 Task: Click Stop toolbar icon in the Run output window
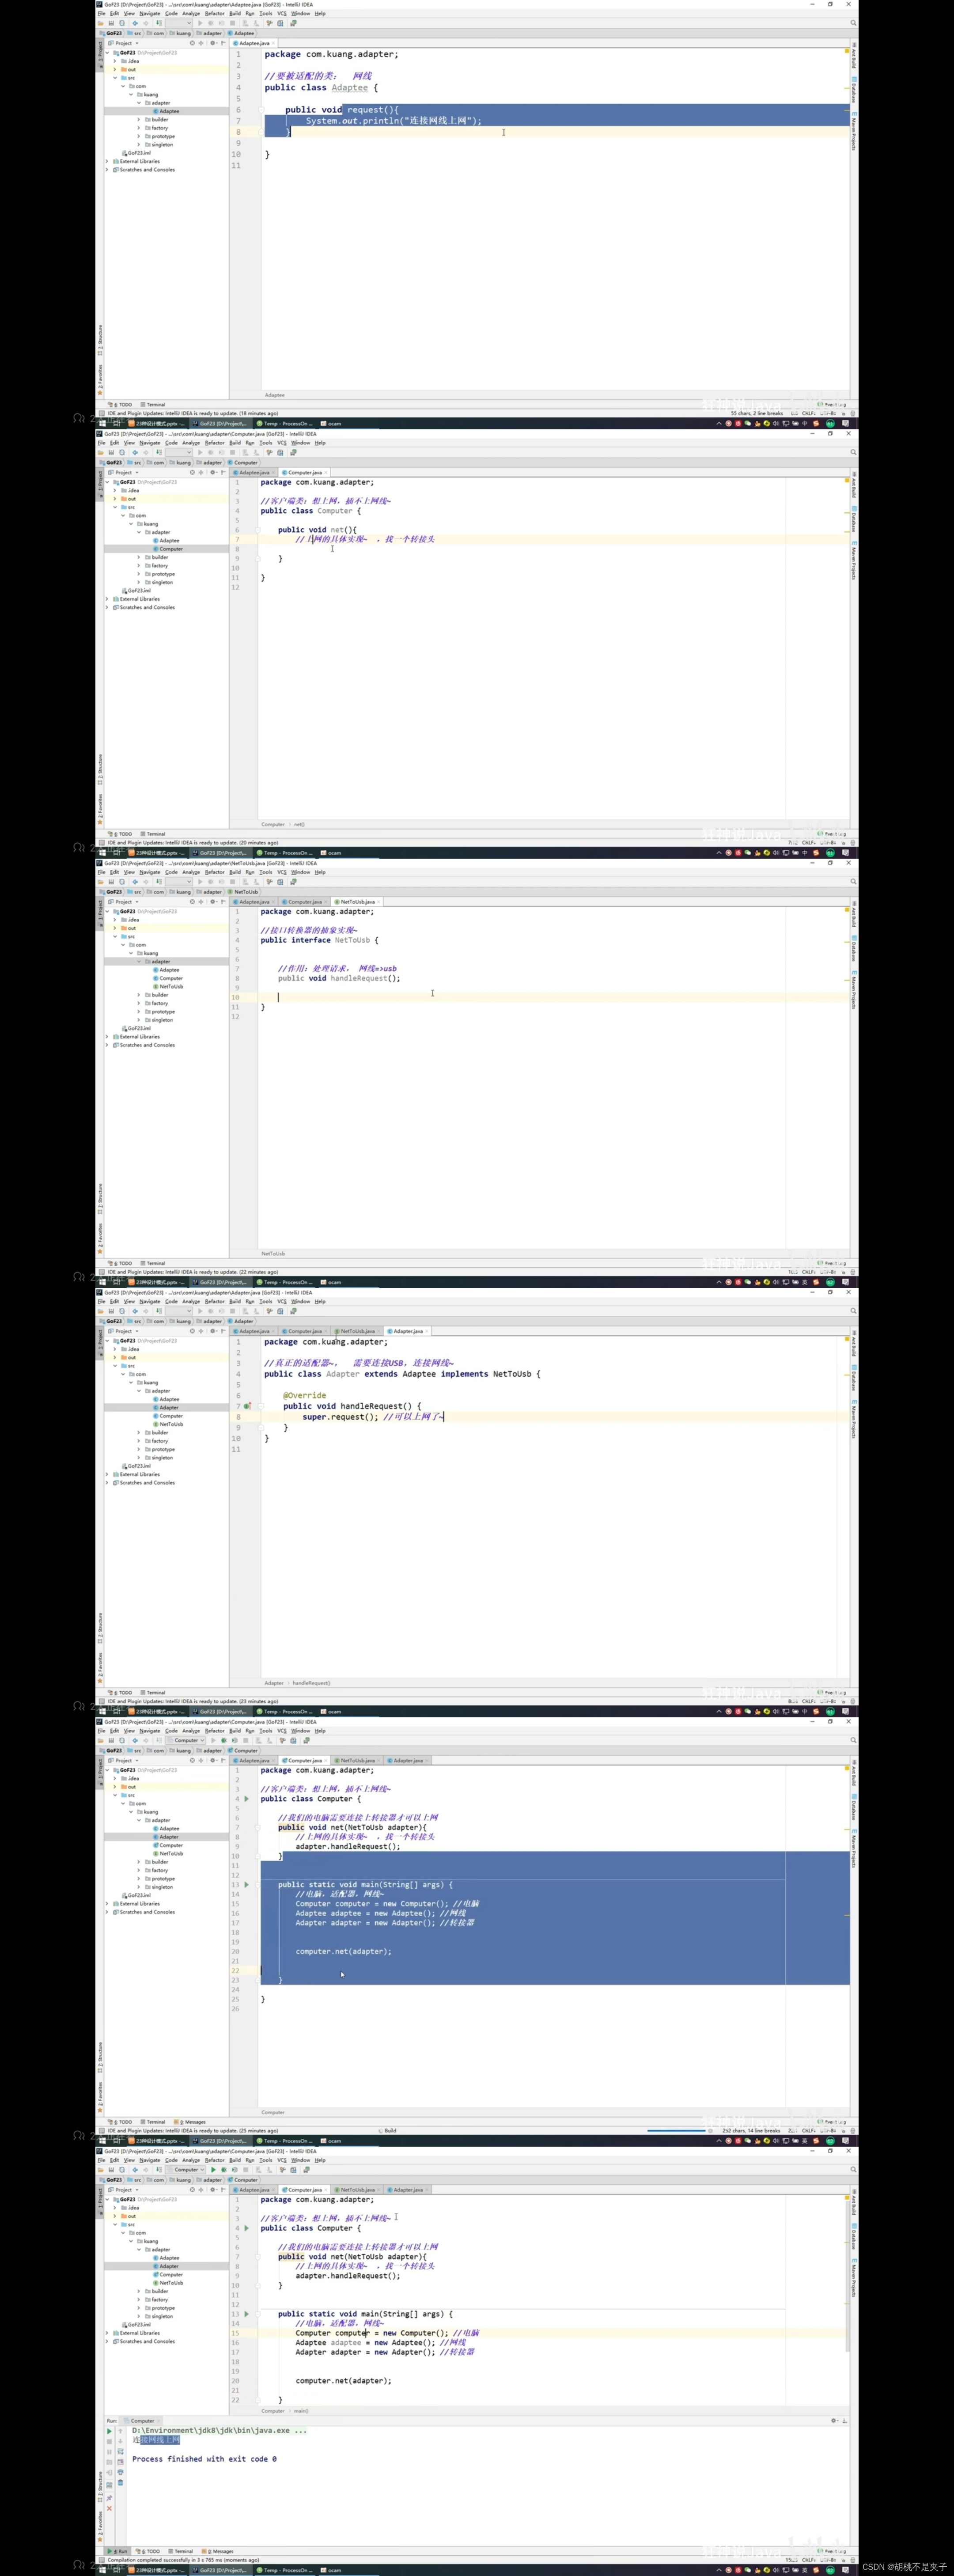click(x=246, y=2170)
